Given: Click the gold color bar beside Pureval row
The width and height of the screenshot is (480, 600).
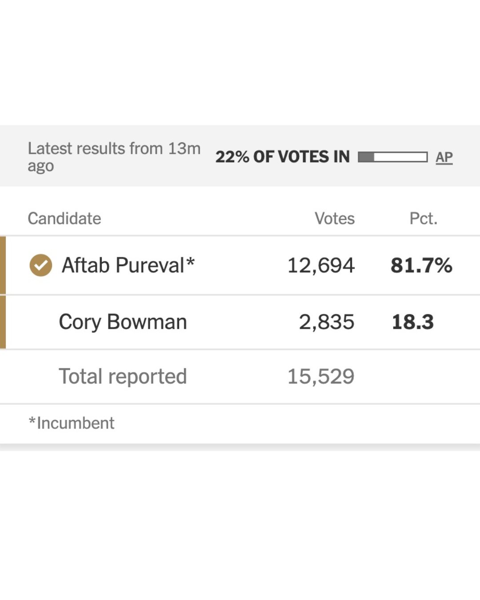Looking at the screenshot, I should point(3,265).
